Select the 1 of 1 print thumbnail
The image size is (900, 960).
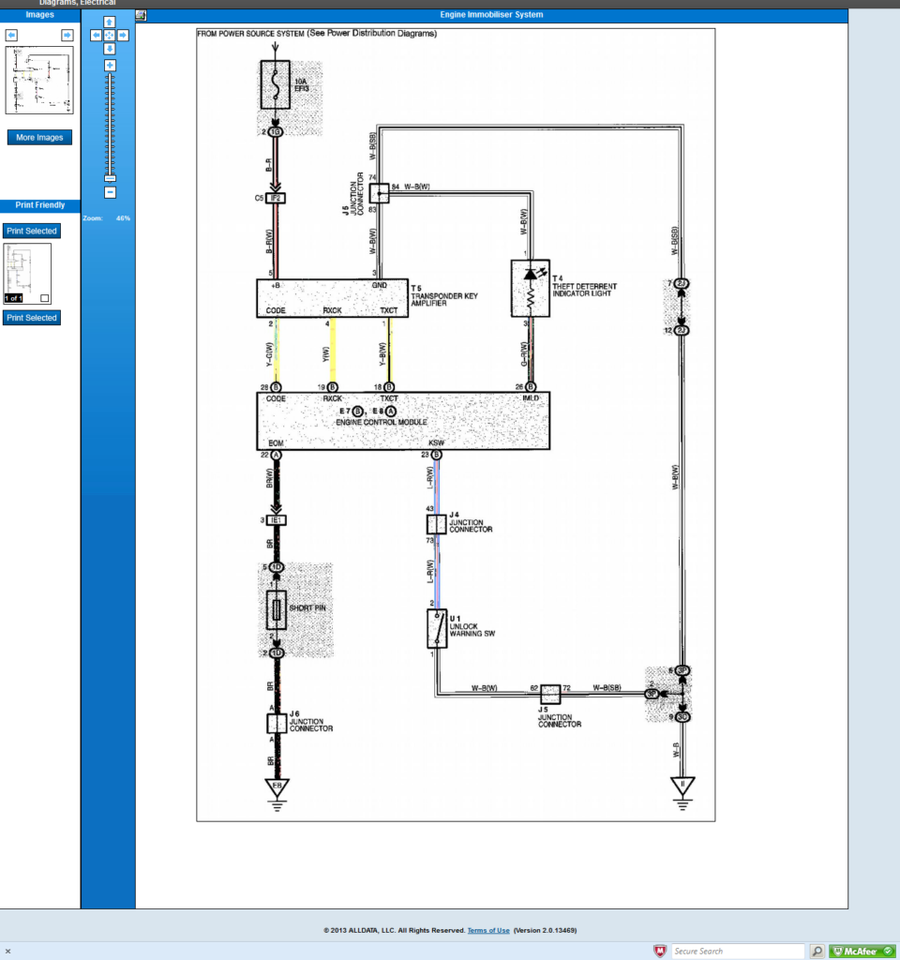27,274
